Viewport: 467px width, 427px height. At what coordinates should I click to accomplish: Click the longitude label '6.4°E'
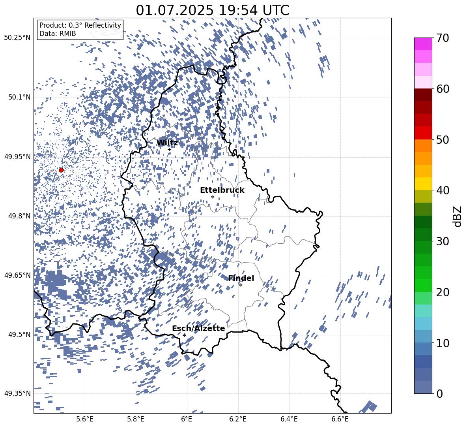click(x=289, y=419)
